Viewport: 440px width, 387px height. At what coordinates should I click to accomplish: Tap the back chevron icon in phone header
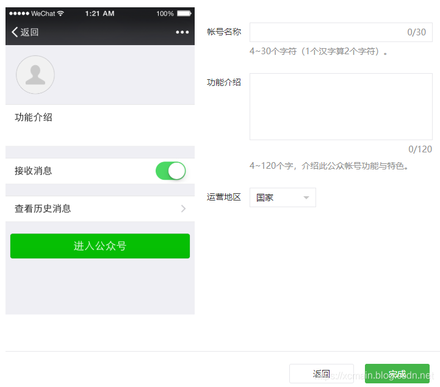point(15,32)
